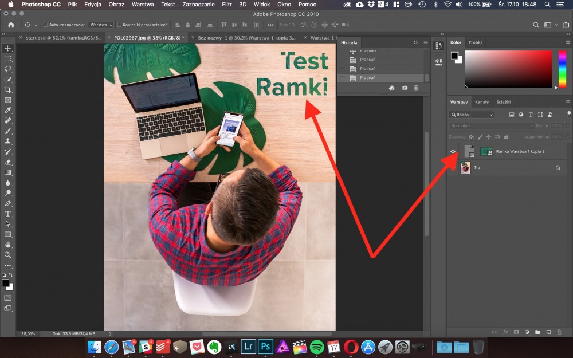Select the Move tool in the toolbox
This screenshot has width=573, height=358.
[7, 48]
